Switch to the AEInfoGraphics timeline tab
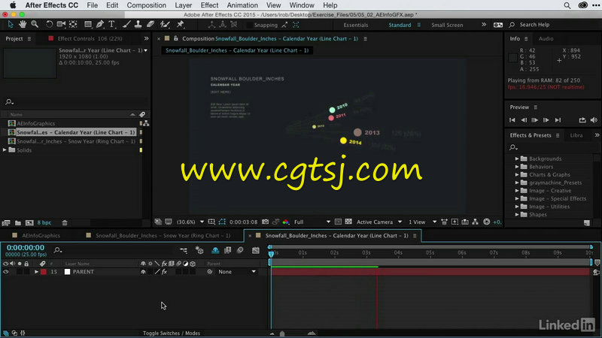Viewport: 602px width, 338px height. click(41, 235)
